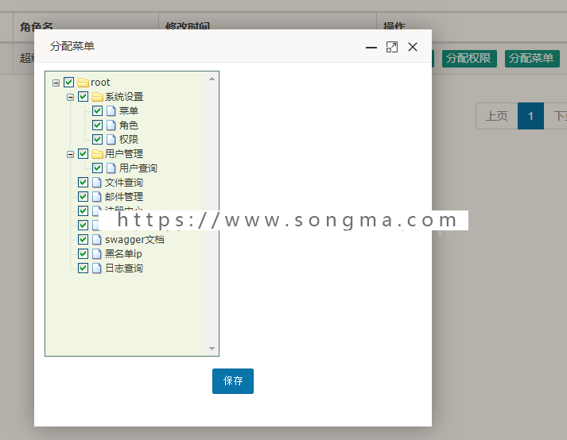Click the 黑名单ip page icon
This screenshot has width=567, height=440.
pyautogui.click(x=97, y=253)
